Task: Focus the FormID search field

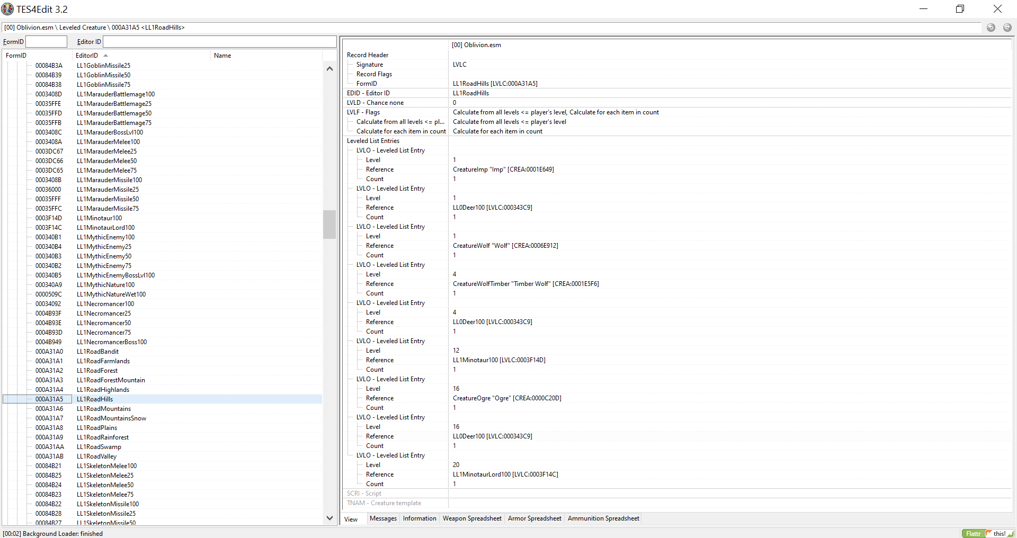Action: 46,42
